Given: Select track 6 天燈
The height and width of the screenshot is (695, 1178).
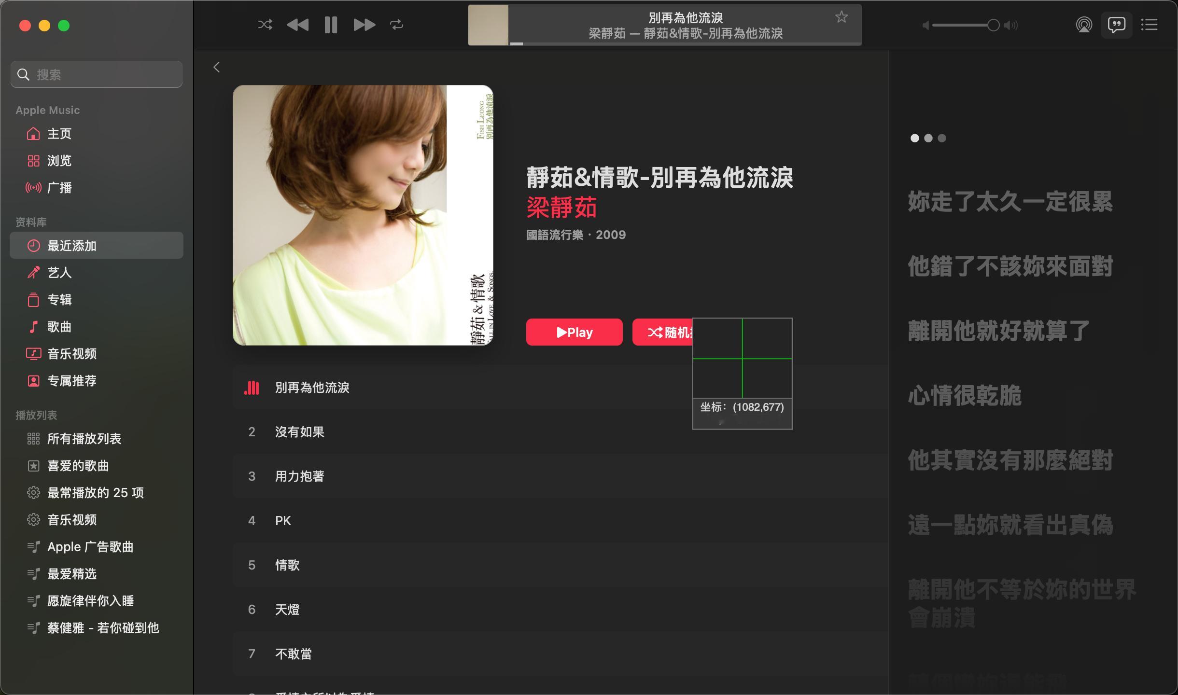Looking at the screenshot, I should [x=561, y=610].
